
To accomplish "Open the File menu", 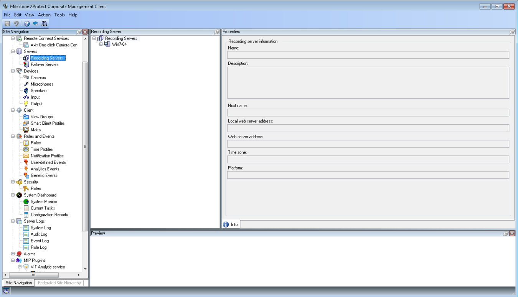I will [7, 15].
